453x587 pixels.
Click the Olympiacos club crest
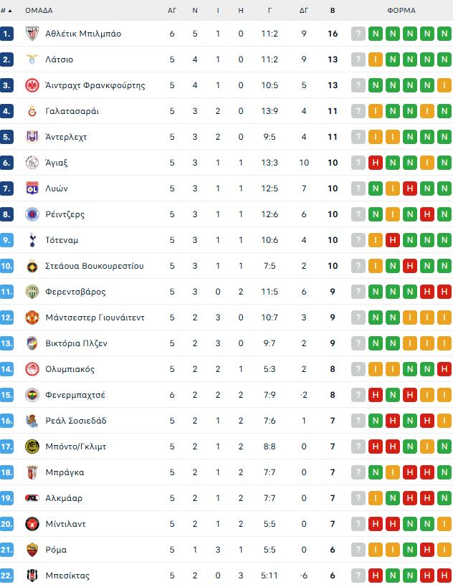pos(32,370)
